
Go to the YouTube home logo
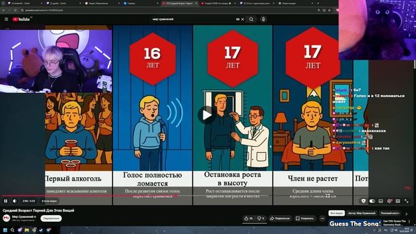pos(21,19)
